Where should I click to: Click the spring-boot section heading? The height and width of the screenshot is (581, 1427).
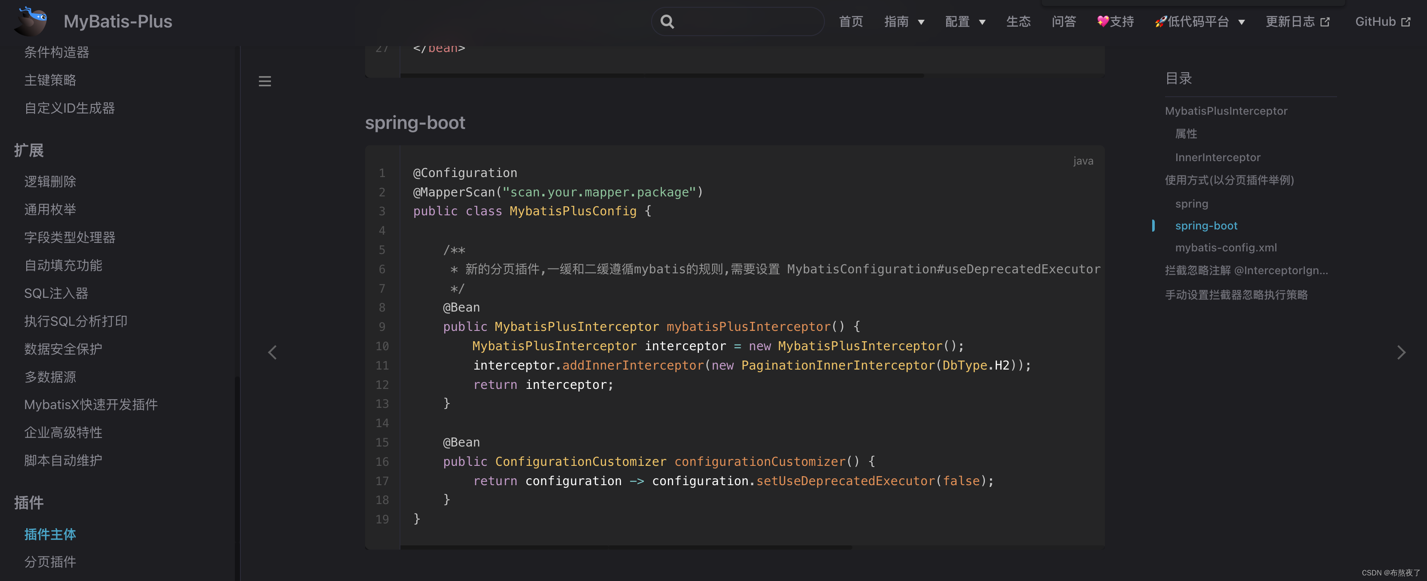pos(415,122)
